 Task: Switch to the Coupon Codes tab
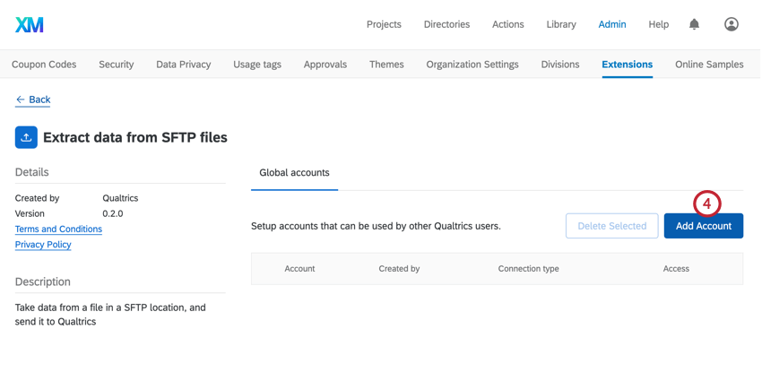44,65
